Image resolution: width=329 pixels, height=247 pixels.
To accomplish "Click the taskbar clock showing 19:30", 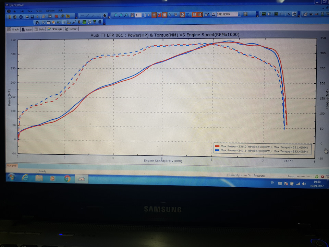I will click(317, 184).
